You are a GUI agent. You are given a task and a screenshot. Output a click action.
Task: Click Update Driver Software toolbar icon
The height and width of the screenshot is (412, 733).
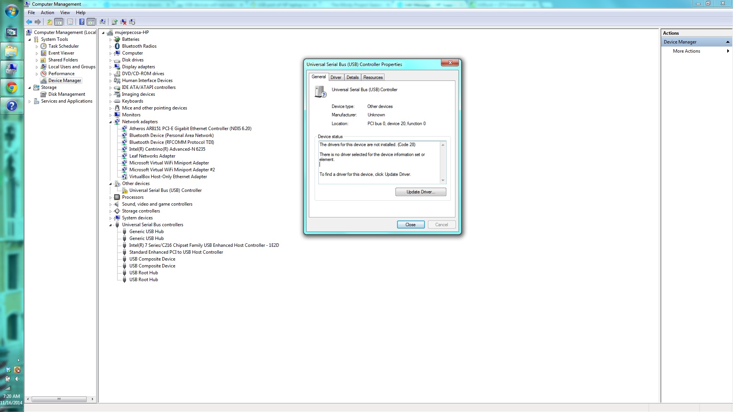[115, 22]
